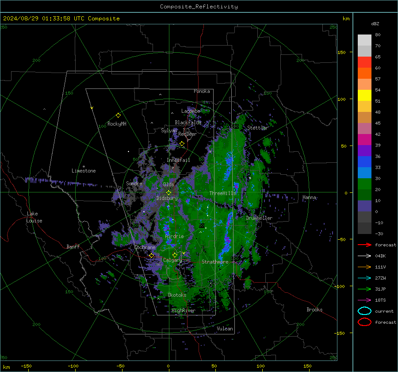Click the white 04DK arrow in legend
The image size is (398, 372).
click(x=364, y=256)
